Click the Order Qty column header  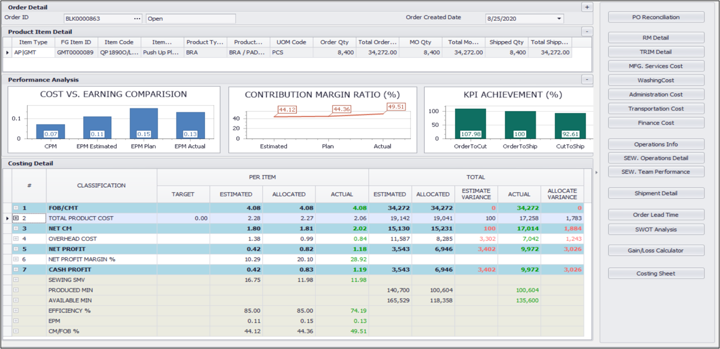pyautogui.click(x=335, y=42)
